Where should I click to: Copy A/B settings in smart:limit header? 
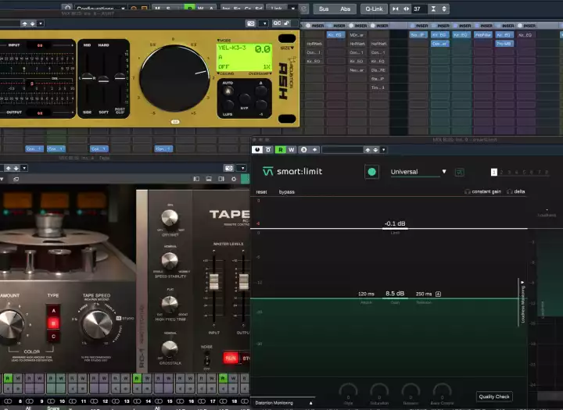click(315, 150)
